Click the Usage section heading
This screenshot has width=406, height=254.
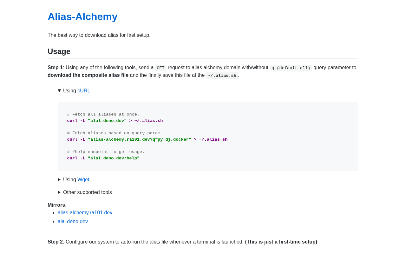(59, 51)
